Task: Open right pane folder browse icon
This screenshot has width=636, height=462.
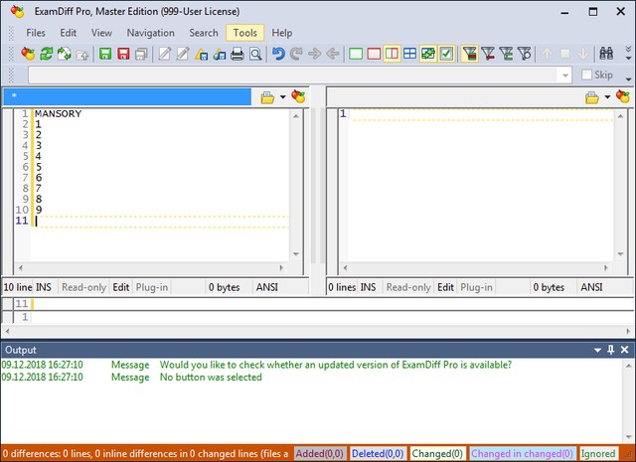Action: [592, 97]
